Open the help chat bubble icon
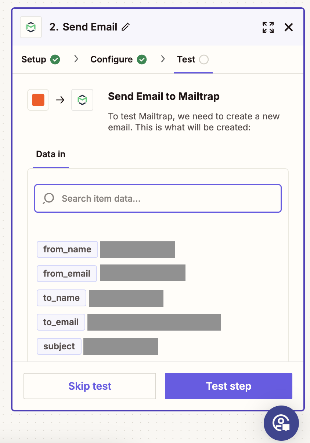Viewport: 310px width, 443px height. 281,423
